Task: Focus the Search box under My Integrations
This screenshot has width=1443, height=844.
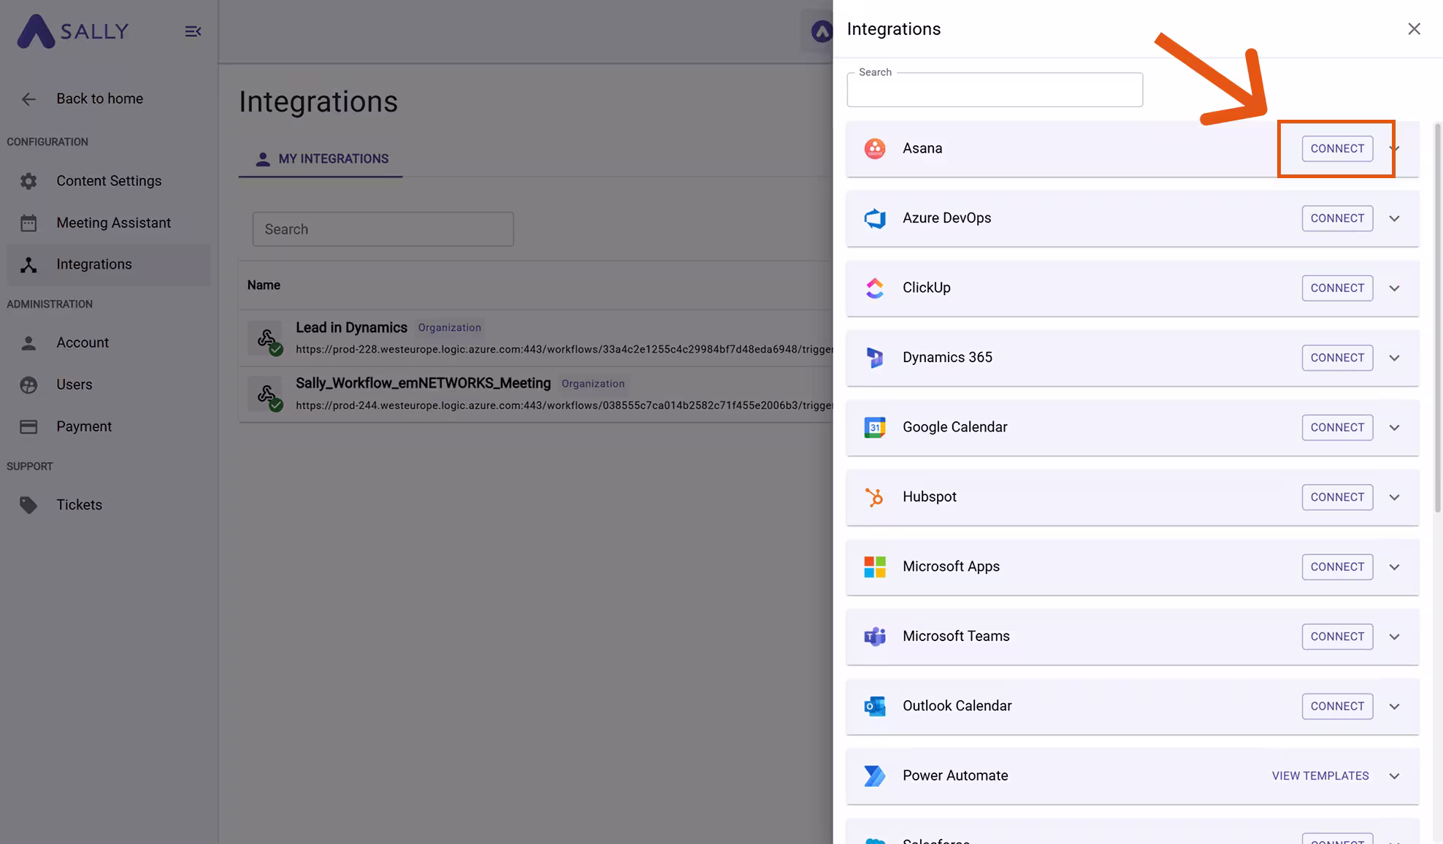Action: click(383, 229)
